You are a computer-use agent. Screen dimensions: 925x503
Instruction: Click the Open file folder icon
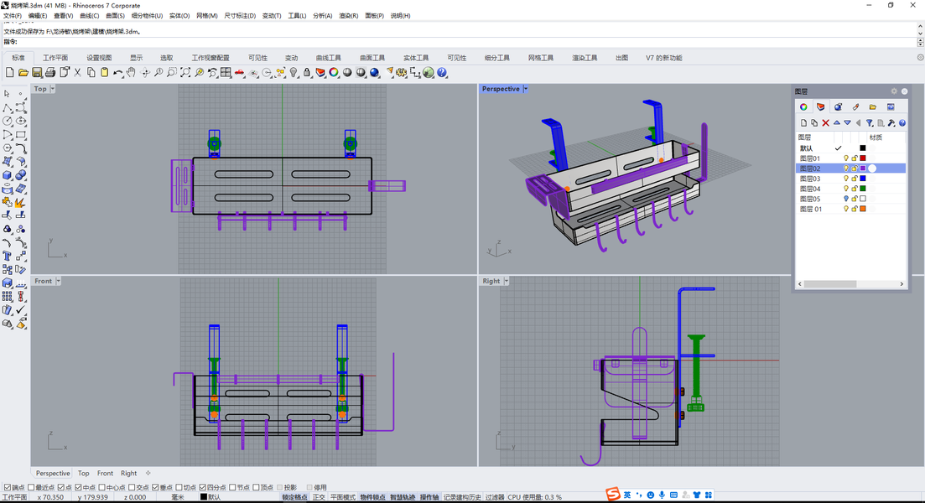[x=23, y=73]
